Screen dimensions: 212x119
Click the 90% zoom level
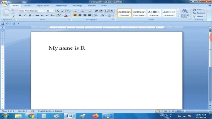179,111
